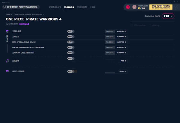
Task: Open the red notification badge icon
Action: pos(128,7)
